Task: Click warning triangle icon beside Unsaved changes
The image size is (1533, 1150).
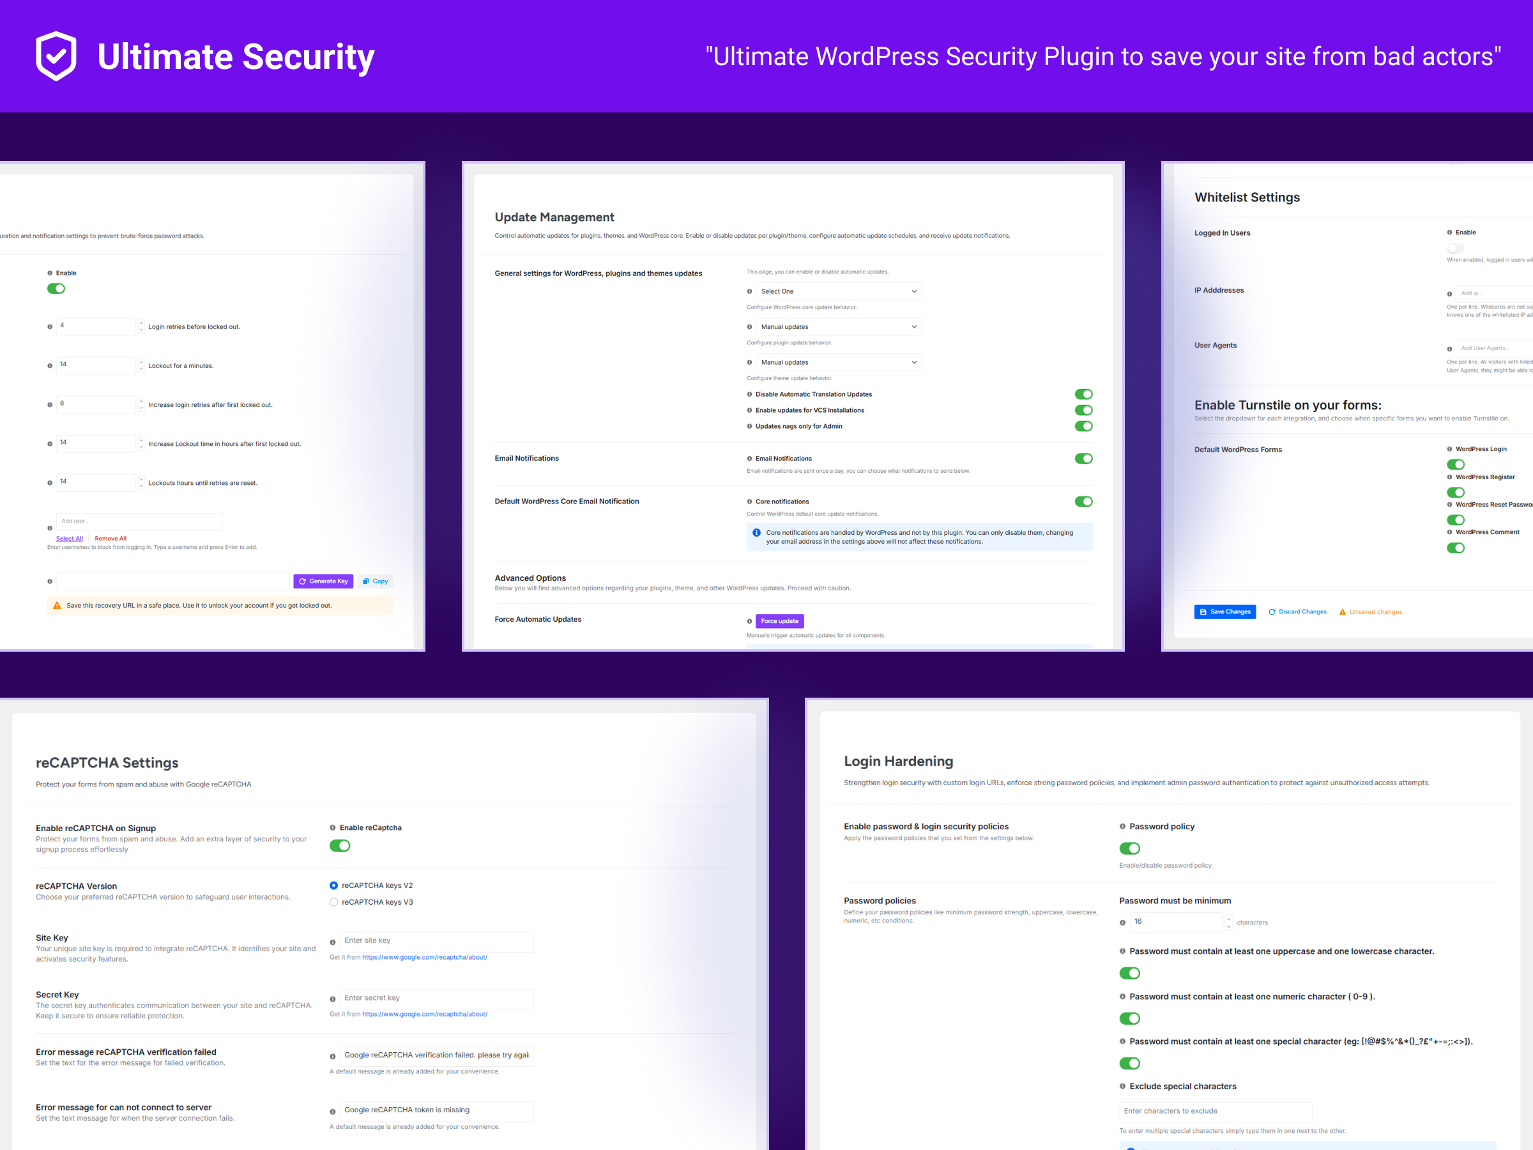Action: (1343, 612)
